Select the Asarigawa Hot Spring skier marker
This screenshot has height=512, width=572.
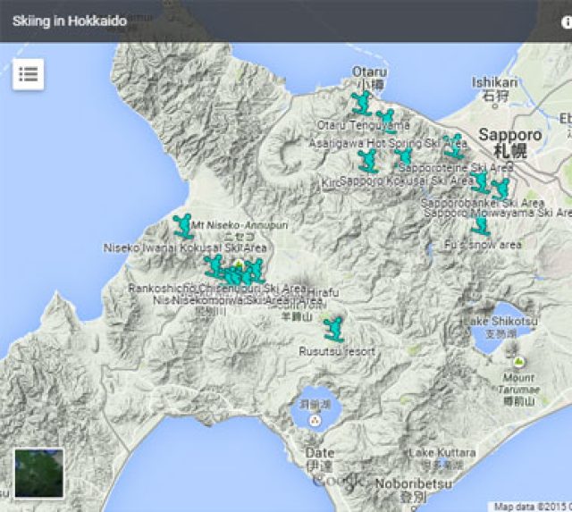(387, 121)
